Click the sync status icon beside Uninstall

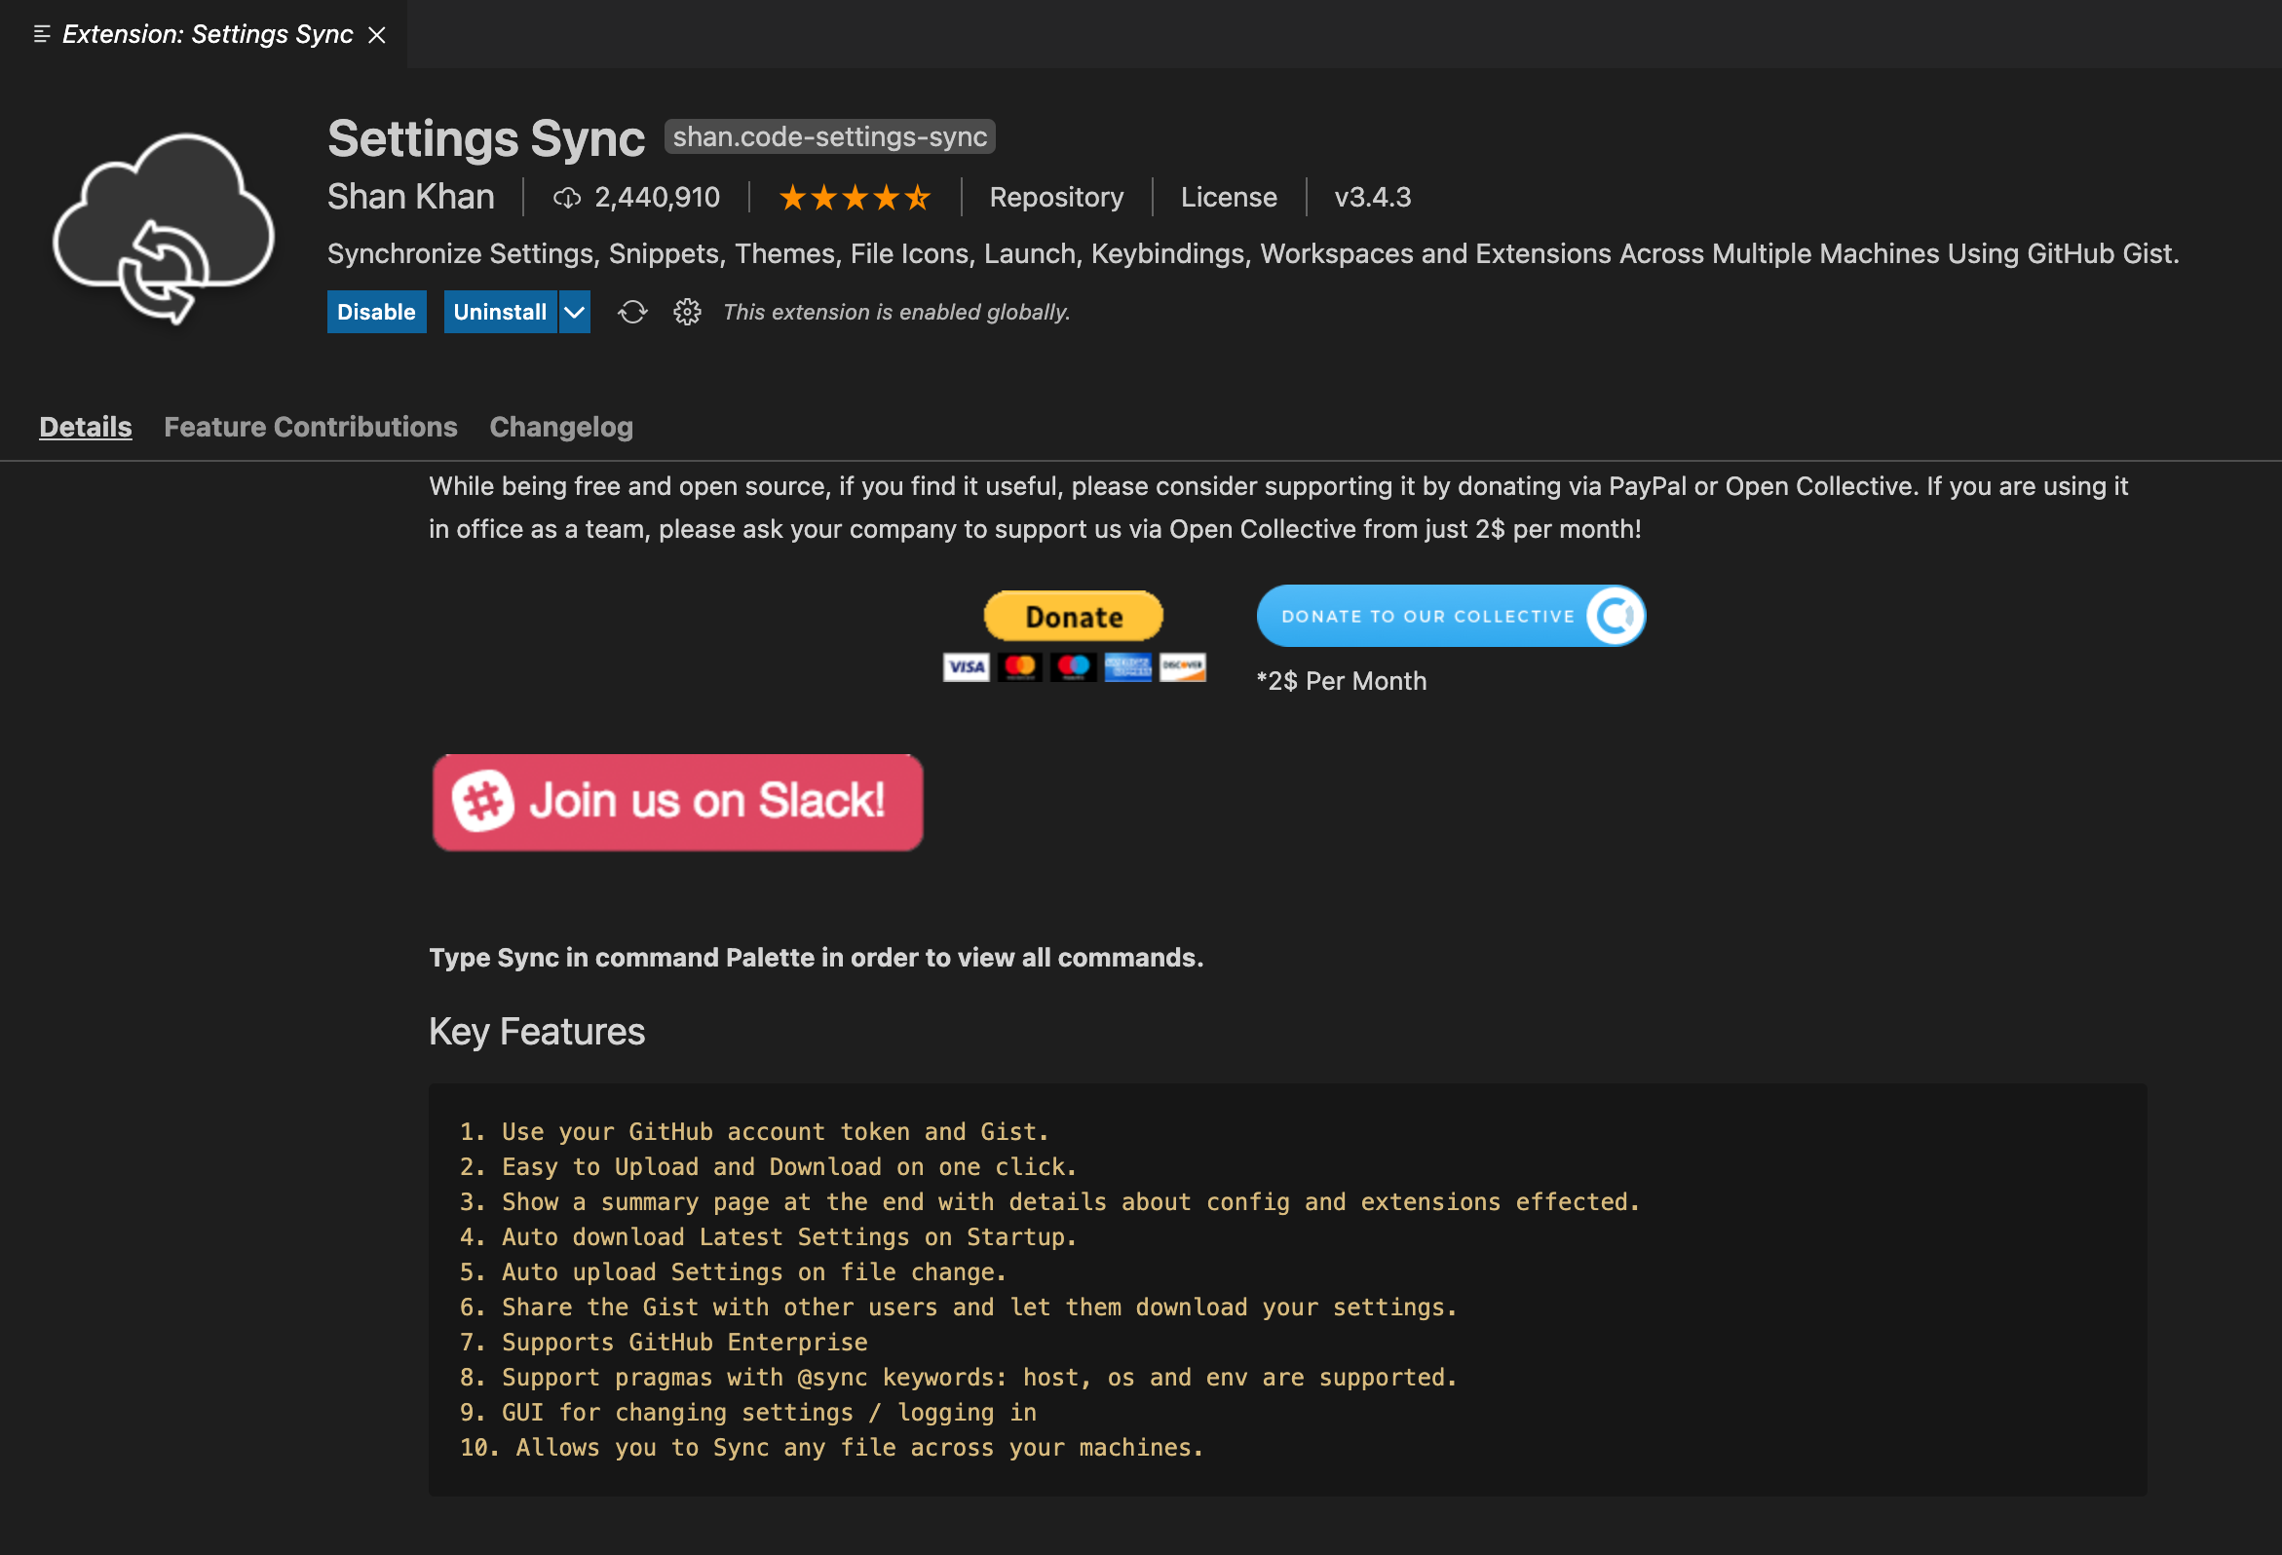[x=632, y=312]
